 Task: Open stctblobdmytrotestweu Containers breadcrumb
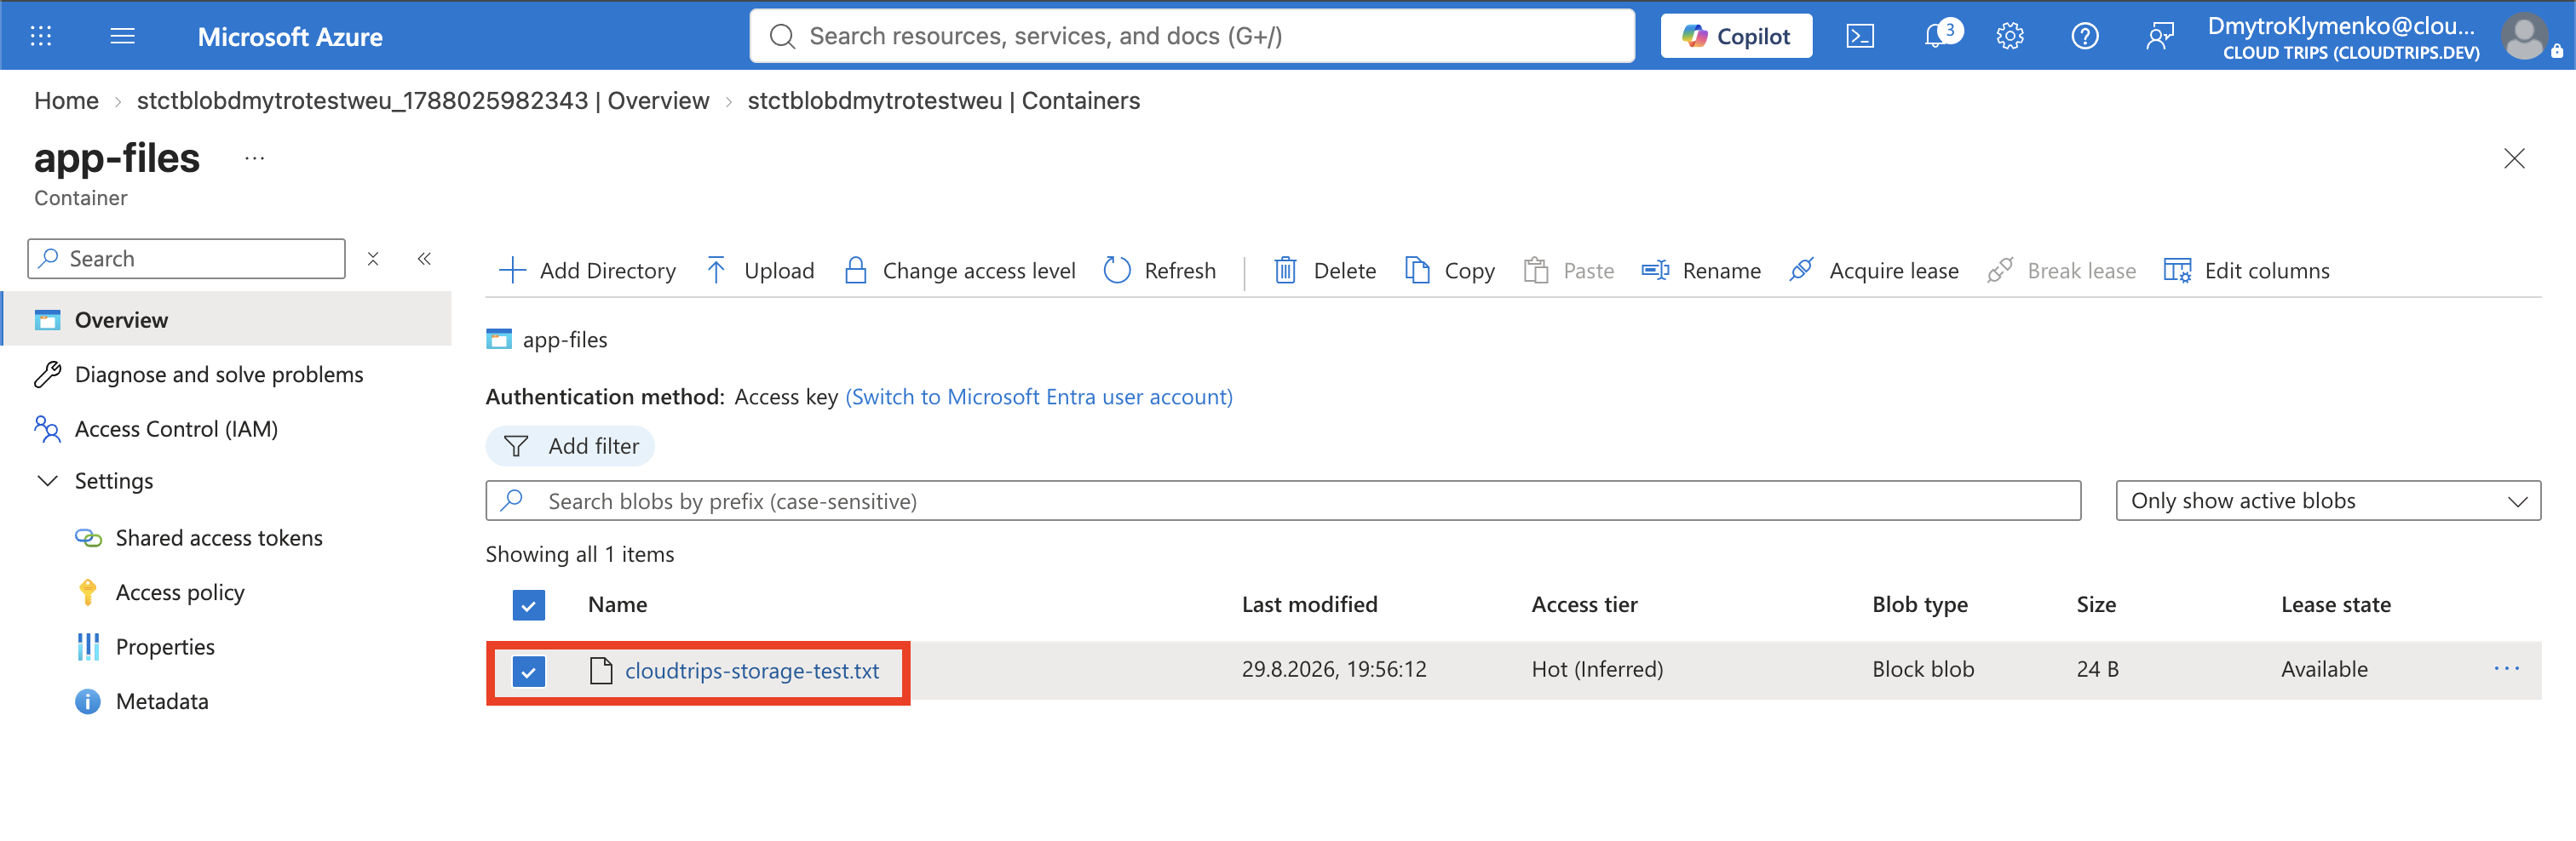point(943,101)
